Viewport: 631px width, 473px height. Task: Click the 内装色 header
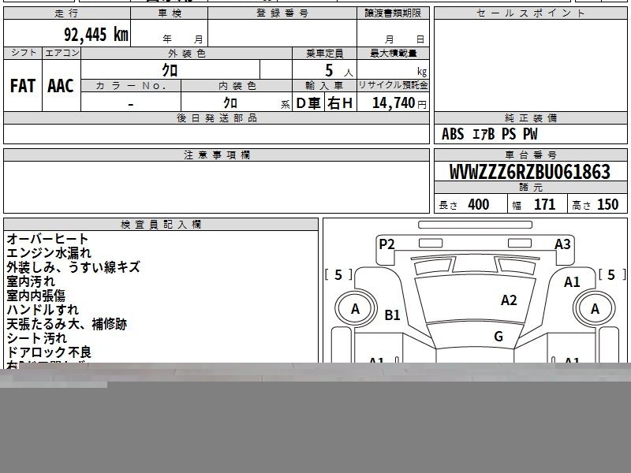(x=237, y=86)
